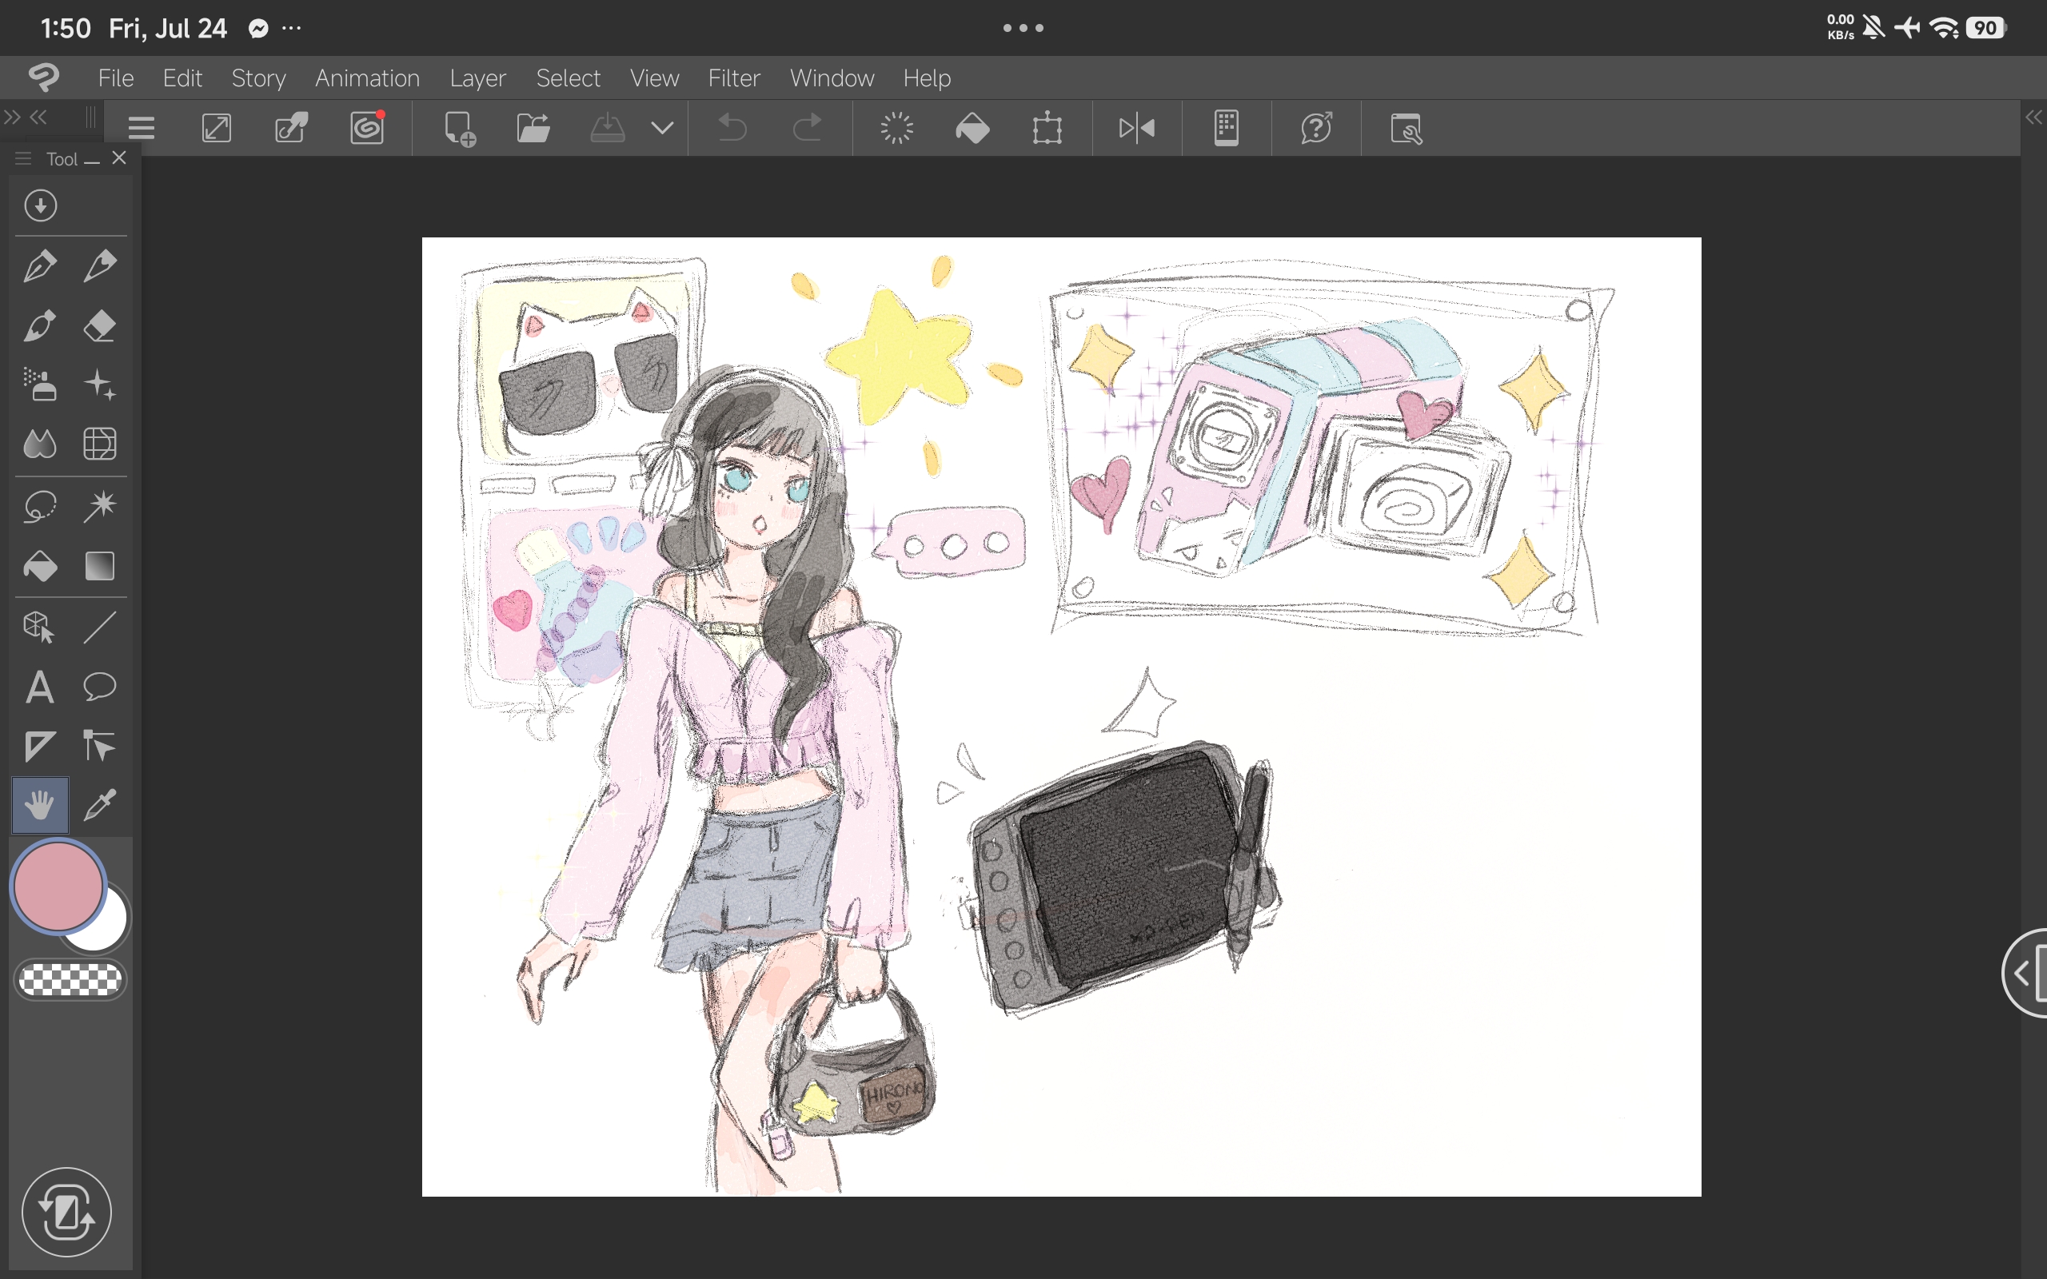Select the transparent color checkered swatch
Image resolution: width=2047 pixels, height=1279 pixels.
click(71, 979)
